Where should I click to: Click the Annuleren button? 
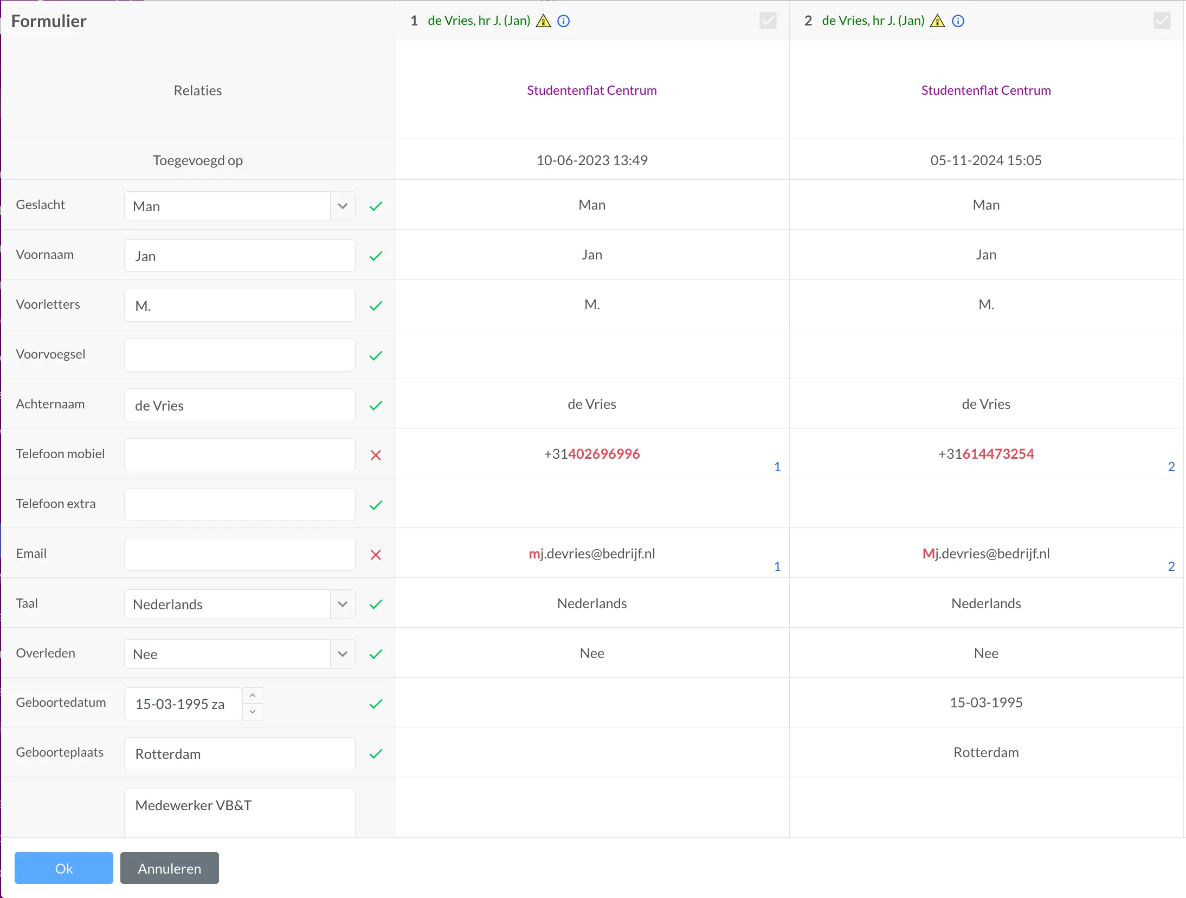tap(169, 868)
